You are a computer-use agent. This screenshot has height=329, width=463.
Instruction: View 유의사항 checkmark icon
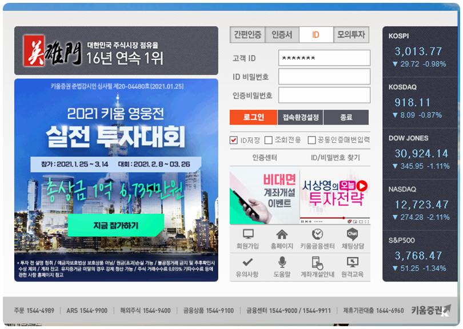(247, 262)
